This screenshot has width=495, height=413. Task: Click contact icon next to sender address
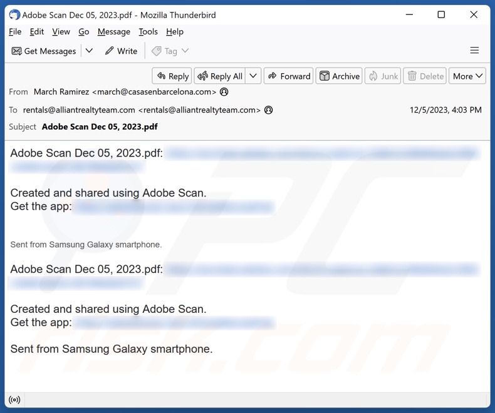click(x=224, y=92)
